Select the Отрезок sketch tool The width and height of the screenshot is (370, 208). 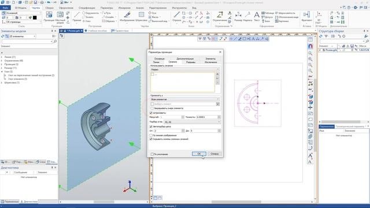click(x=176, y=17)
